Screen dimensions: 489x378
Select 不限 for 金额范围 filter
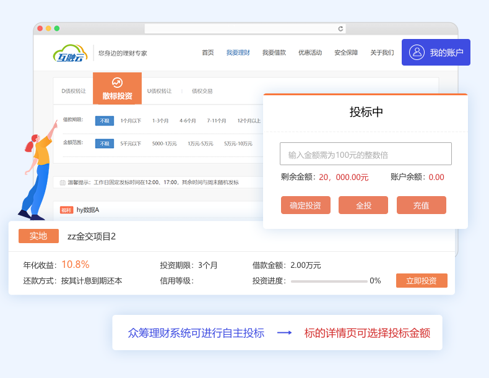[x=104, y=144]
